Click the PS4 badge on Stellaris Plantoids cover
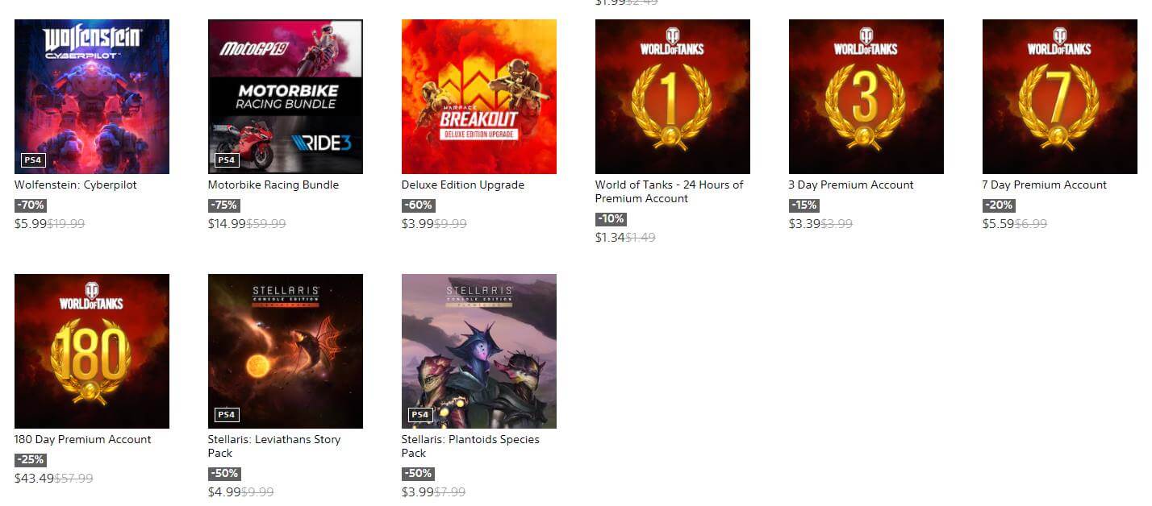 419,415
